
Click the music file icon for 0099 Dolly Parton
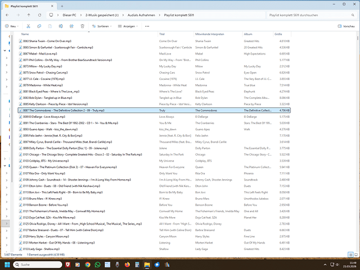pos(21,148)
